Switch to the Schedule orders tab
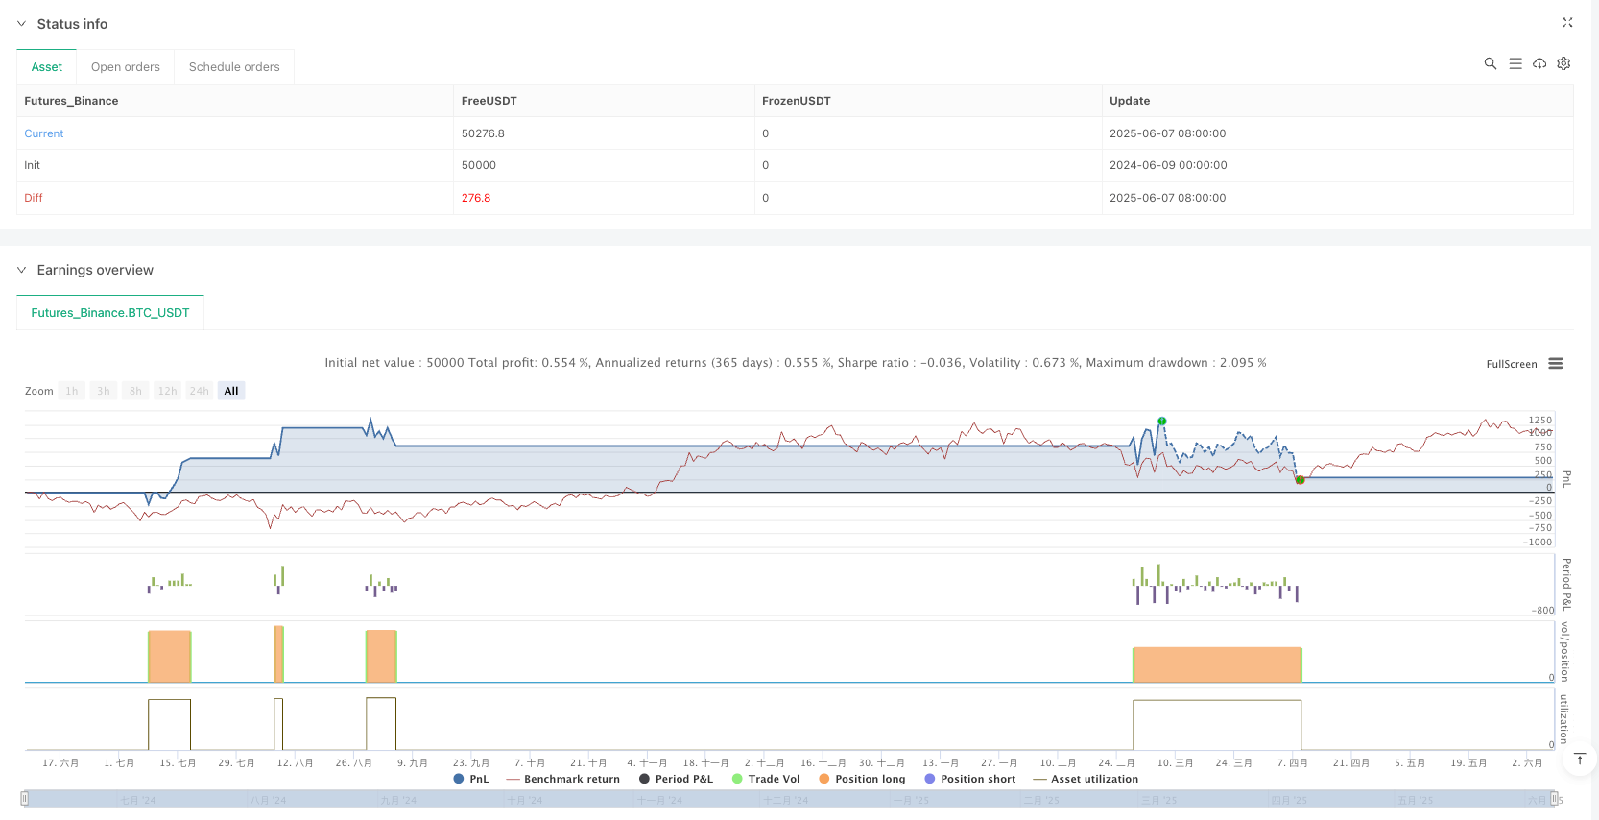 point(234,67)
